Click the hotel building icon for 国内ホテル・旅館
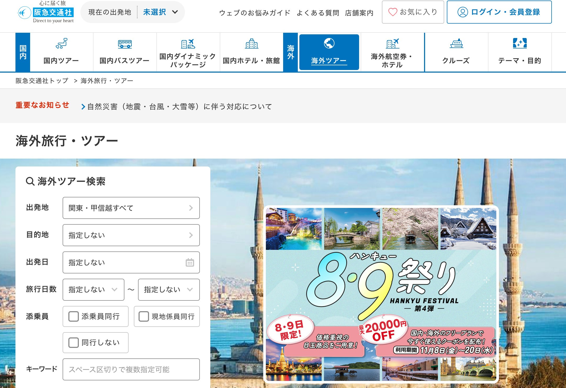This screenshot has width=566, height=388. 251,44
